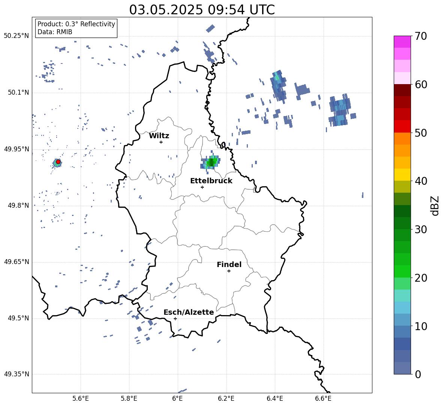Click the 'Data: RMIB' legend line
444x406 pixels.
click(x=55, y=32)
